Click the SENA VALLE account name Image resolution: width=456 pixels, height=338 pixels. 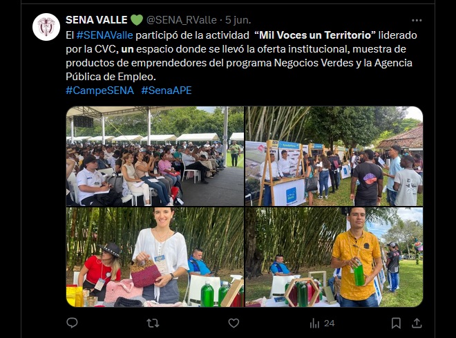coord(97,20)
